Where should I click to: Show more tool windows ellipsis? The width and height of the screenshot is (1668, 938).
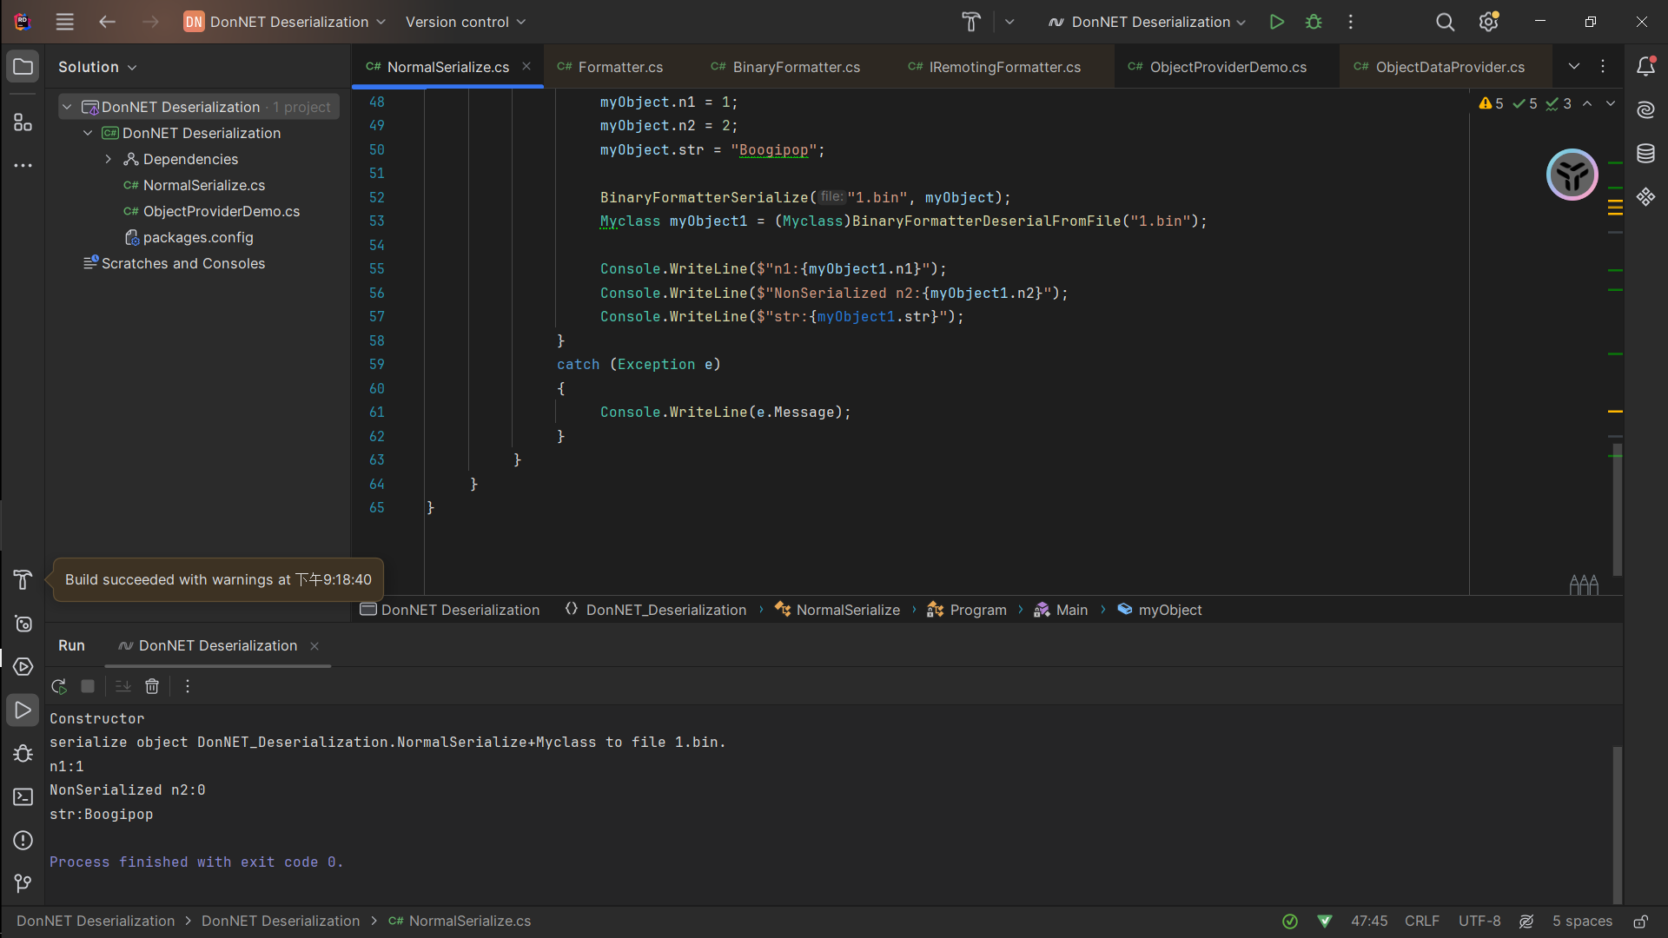click(23, 165)
